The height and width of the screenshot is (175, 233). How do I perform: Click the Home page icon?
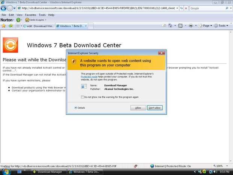170,26
